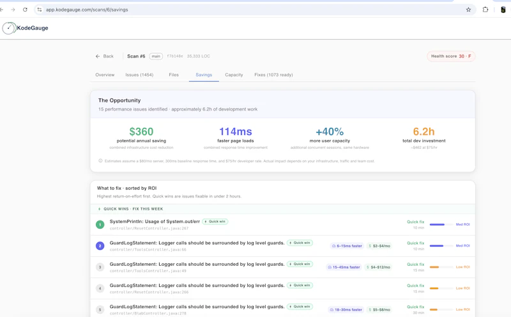This screenshot has height=317, width=511.
Task: Click ROI bar on ResetController.java:266 row
Action: pos(441,288)
